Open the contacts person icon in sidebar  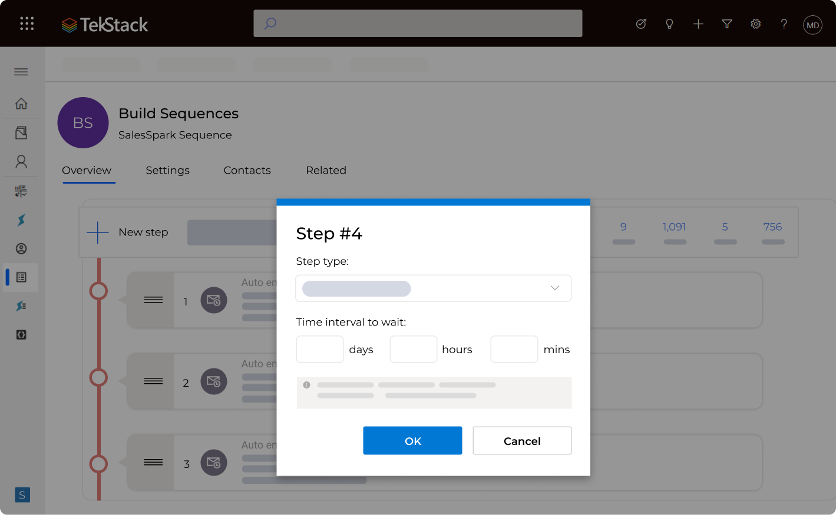pyautogui.click(x=21, y=161)
